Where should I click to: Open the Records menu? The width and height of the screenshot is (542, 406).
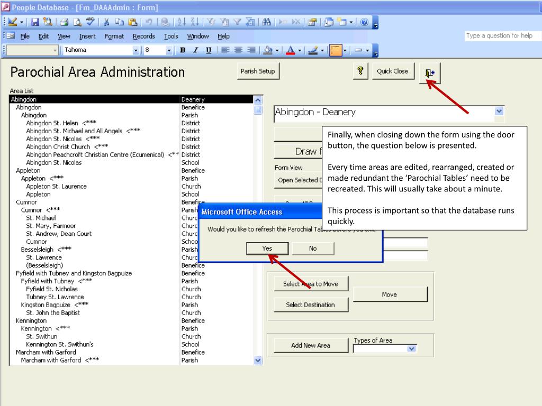tap(144, 36)
